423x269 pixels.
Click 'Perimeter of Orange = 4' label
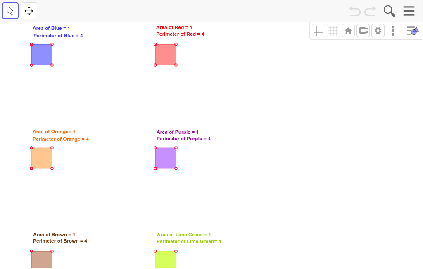61,139
